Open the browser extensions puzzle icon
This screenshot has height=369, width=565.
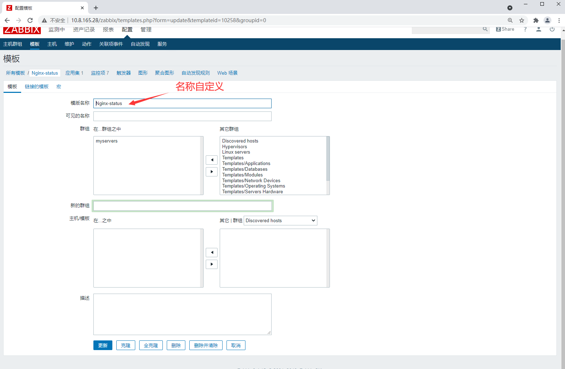point(536,20)
